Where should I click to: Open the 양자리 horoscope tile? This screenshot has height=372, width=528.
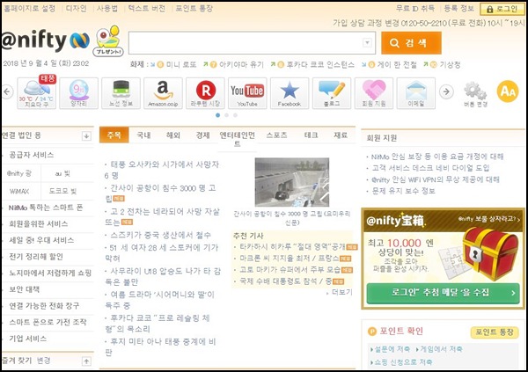coord(79,93)
